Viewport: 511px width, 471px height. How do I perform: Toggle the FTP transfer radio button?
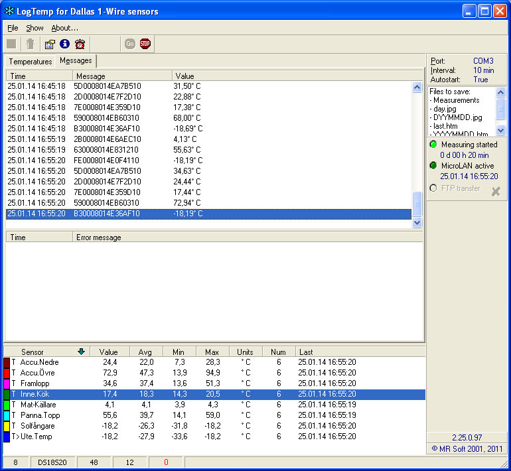[433, 188]
